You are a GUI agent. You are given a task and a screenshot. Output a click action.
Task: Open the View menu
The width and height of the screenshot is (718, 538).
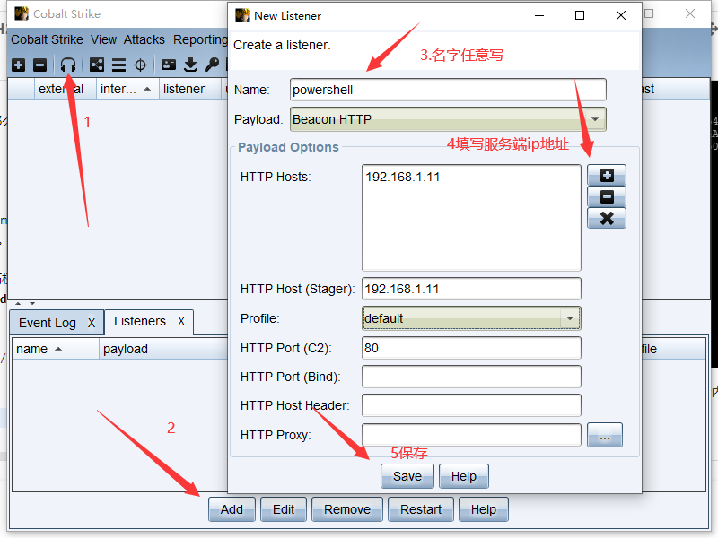coord(103,39)
